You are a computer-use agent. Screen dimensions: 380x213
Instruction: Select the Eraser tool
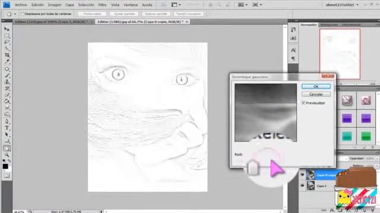pos(7,95)
